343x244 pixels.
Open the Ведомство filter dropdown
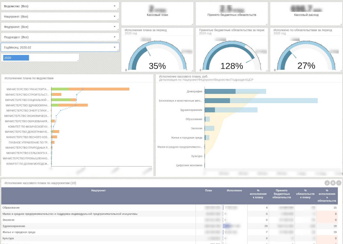[60, 6]
